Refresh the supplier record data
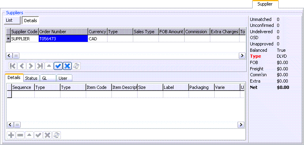 pos(76,66)
